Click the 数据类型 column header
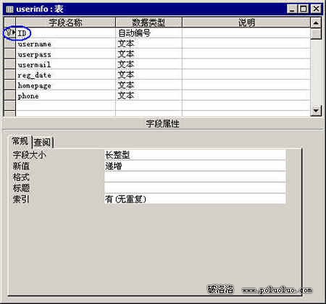326x304 pixels. point(149,22)
